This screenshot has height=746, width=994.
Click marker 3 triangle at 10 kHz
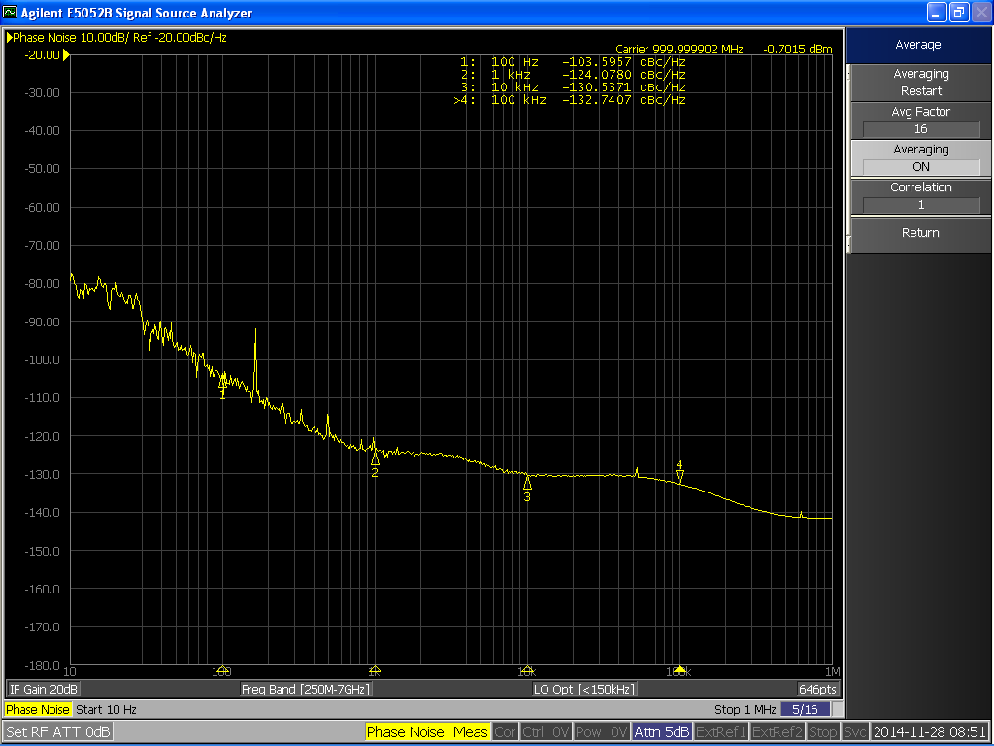(527, 482)
